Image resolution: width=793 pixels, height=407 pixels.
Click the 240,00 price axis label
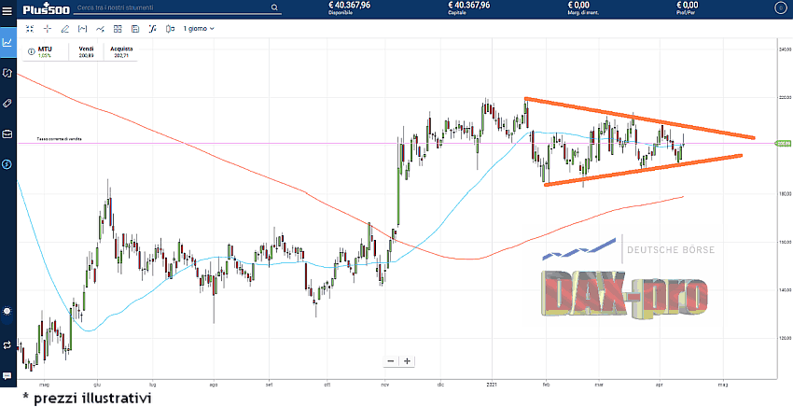tap(785, 49)
